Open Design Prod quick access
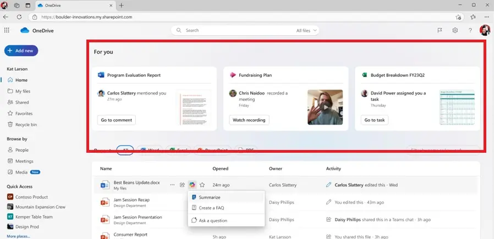Viewport: 494px width, 239px height. (x=27, y=226)
